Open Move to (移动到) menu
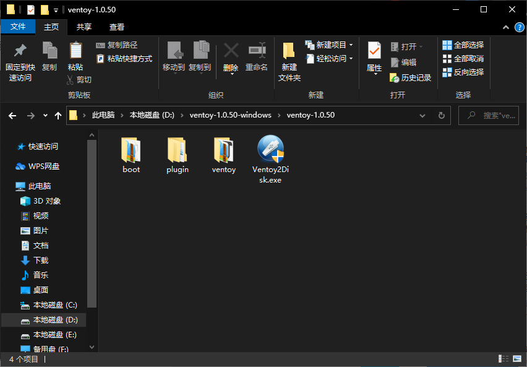 [x=174, y=57]
